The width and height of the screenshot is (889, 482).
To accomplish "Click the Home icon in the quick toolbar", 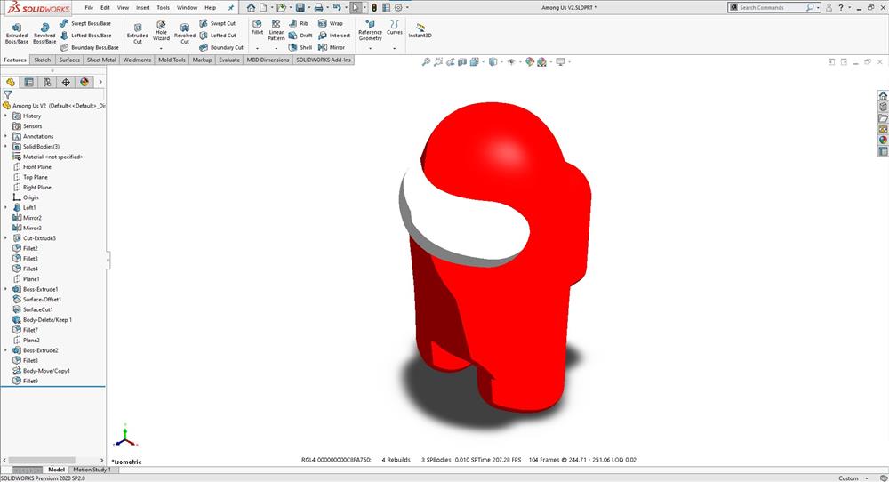I will coord(252,7).
